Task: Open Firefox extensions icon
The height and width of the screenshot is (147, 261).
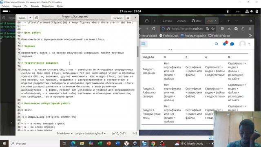Action: click(243, 29)
